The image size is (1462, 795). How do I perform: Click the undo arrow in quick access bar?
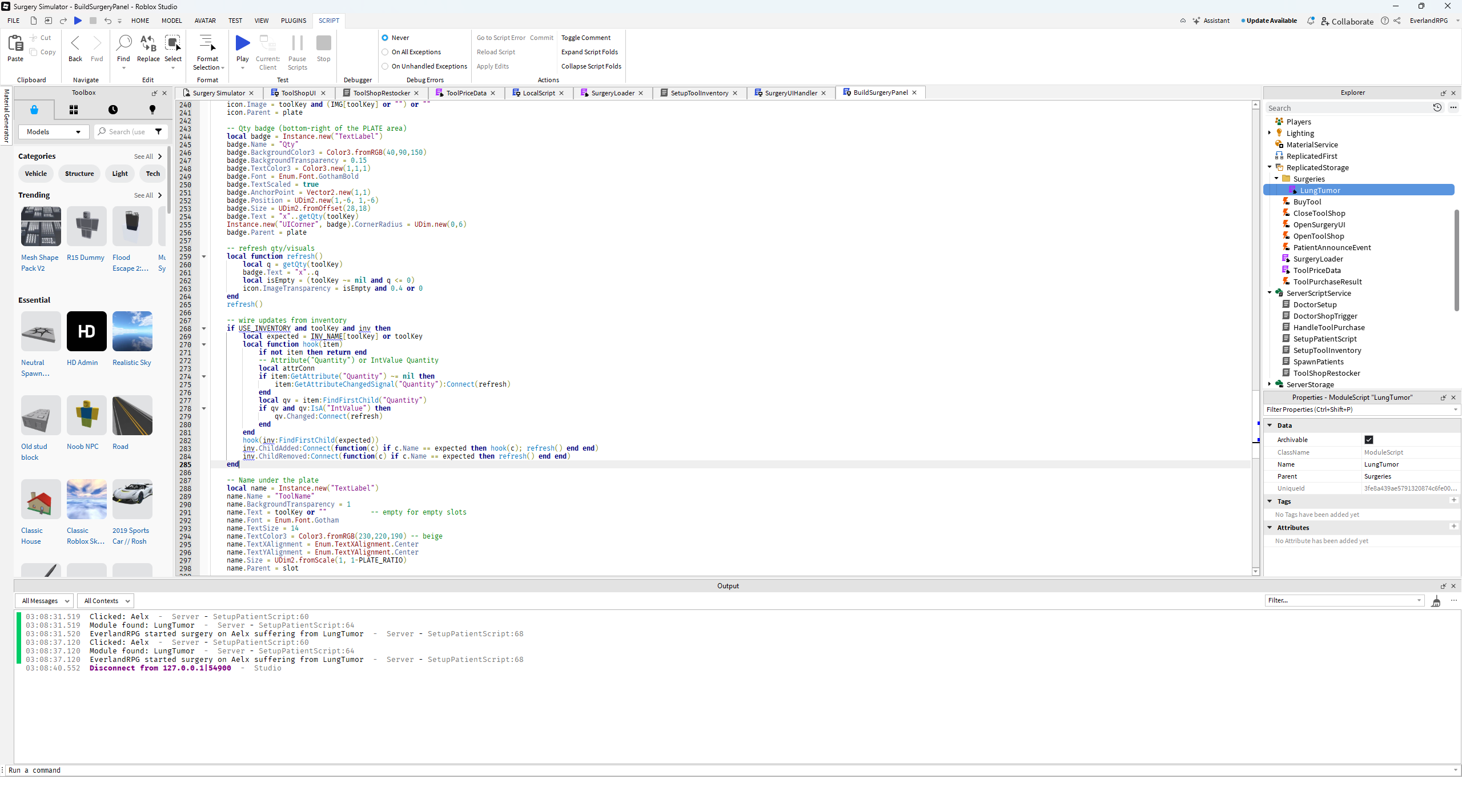pyautogui.click(x=107, y=21)
